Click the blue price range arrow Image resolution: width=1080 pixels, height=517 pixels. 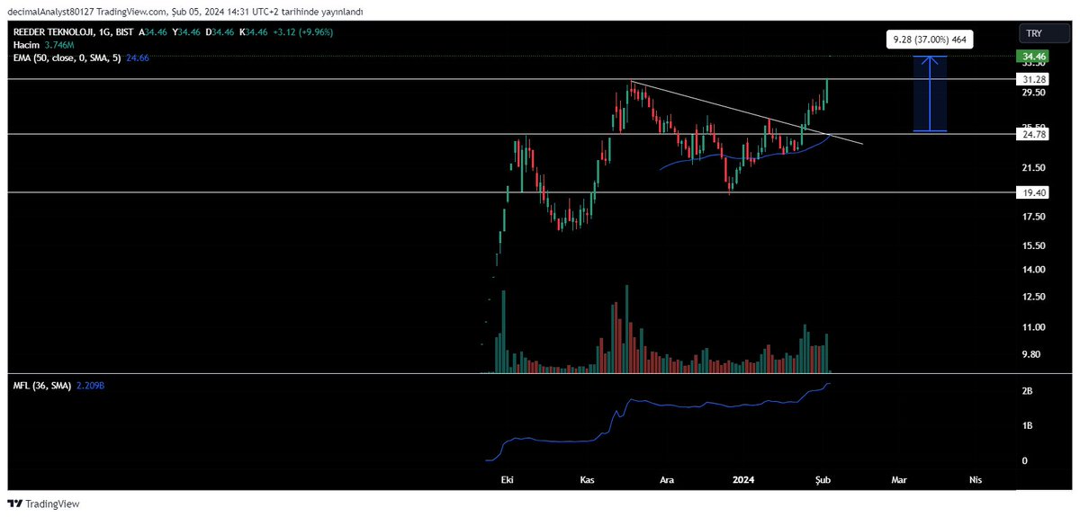931,94
